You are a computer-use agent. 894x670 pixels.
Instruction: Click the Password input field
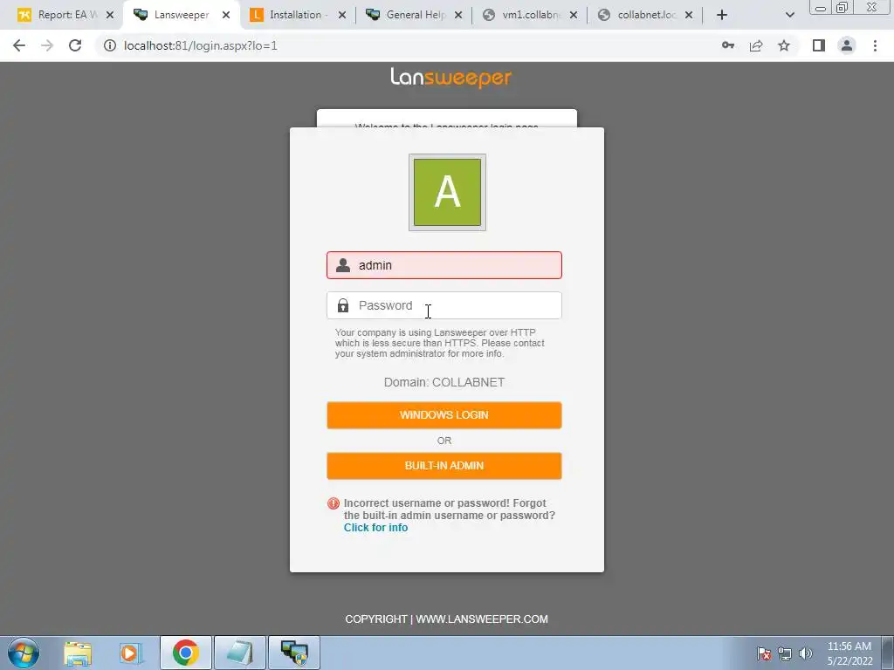tap(444, 305)
